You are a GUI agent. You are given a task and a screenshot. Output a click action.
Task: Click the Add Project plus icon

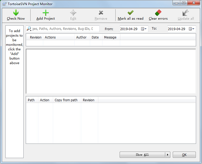pos(46,13)
